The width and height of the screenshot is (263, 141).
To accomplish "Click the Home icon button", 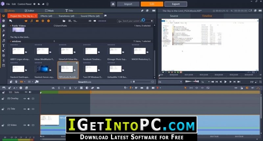I will click(113, 4).
